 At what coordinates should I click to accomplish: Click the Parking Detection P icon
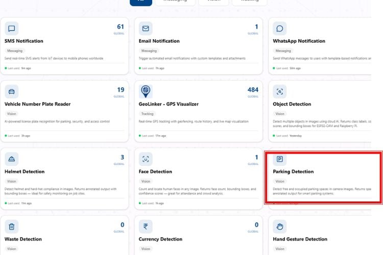coord(280,159)
